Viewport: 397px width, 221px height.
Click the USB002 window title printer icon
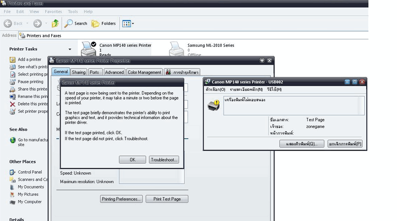click(x=207, y=81)
